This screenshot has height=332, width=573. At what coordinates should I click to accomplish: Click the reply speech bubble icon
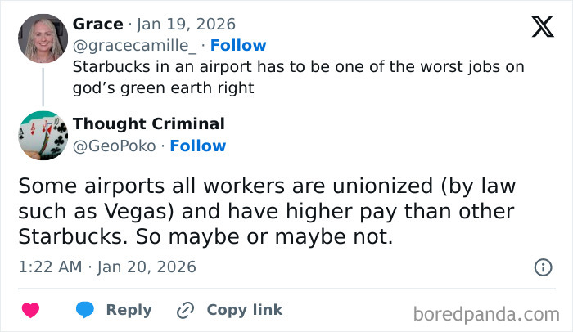point(86,310)
